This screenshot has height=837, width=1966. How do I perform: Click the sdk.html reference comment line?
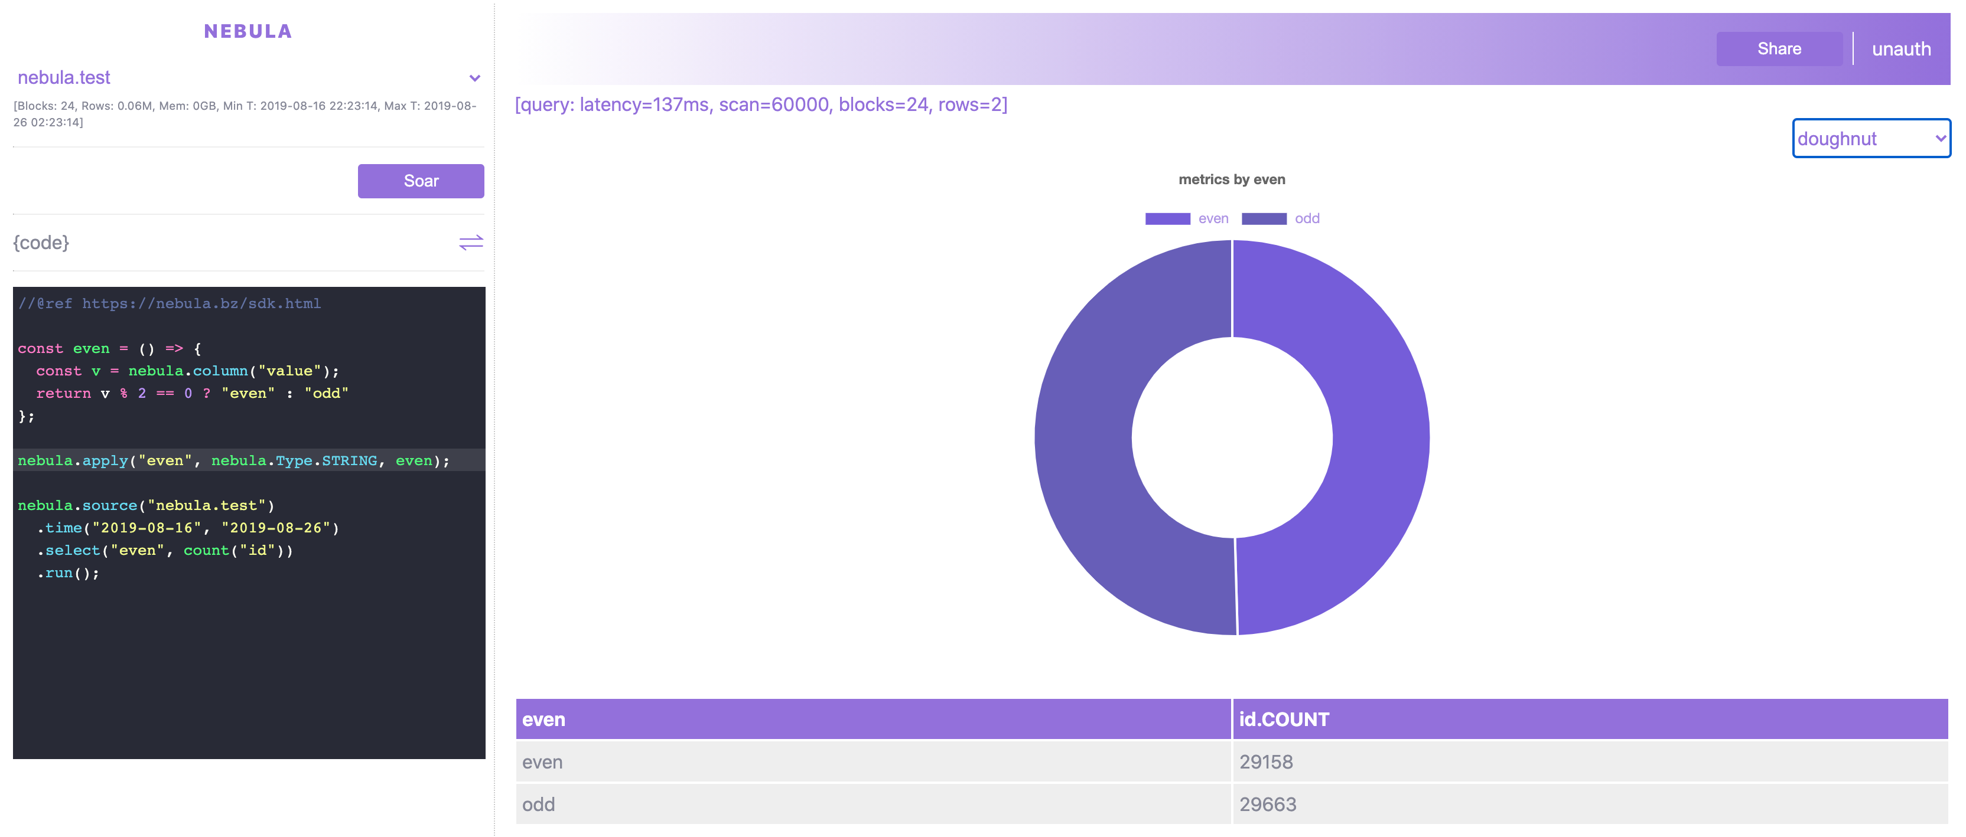tap(170, 303)
